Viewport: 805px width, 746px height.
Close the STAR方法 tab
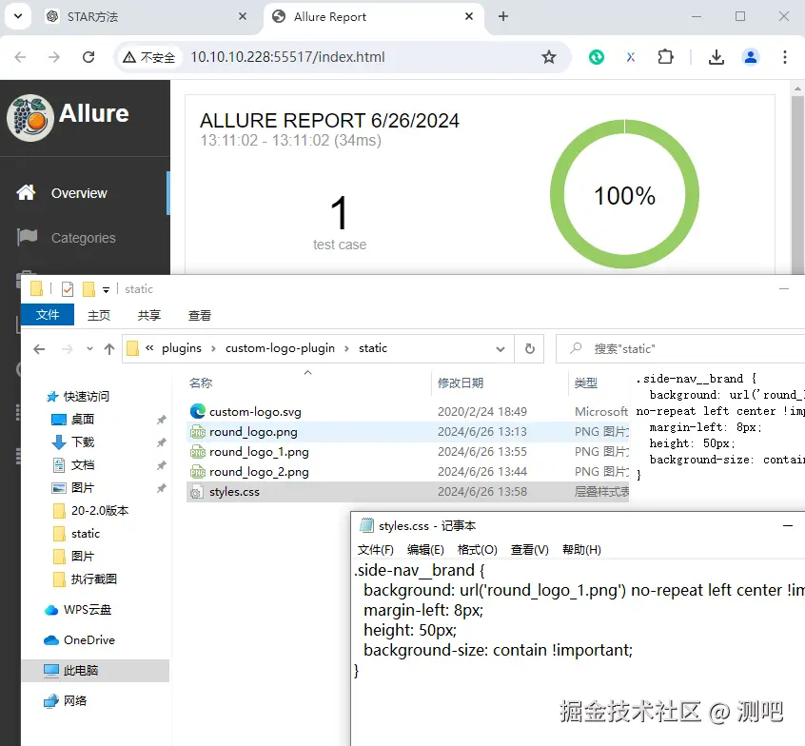[x=243, y=16]
